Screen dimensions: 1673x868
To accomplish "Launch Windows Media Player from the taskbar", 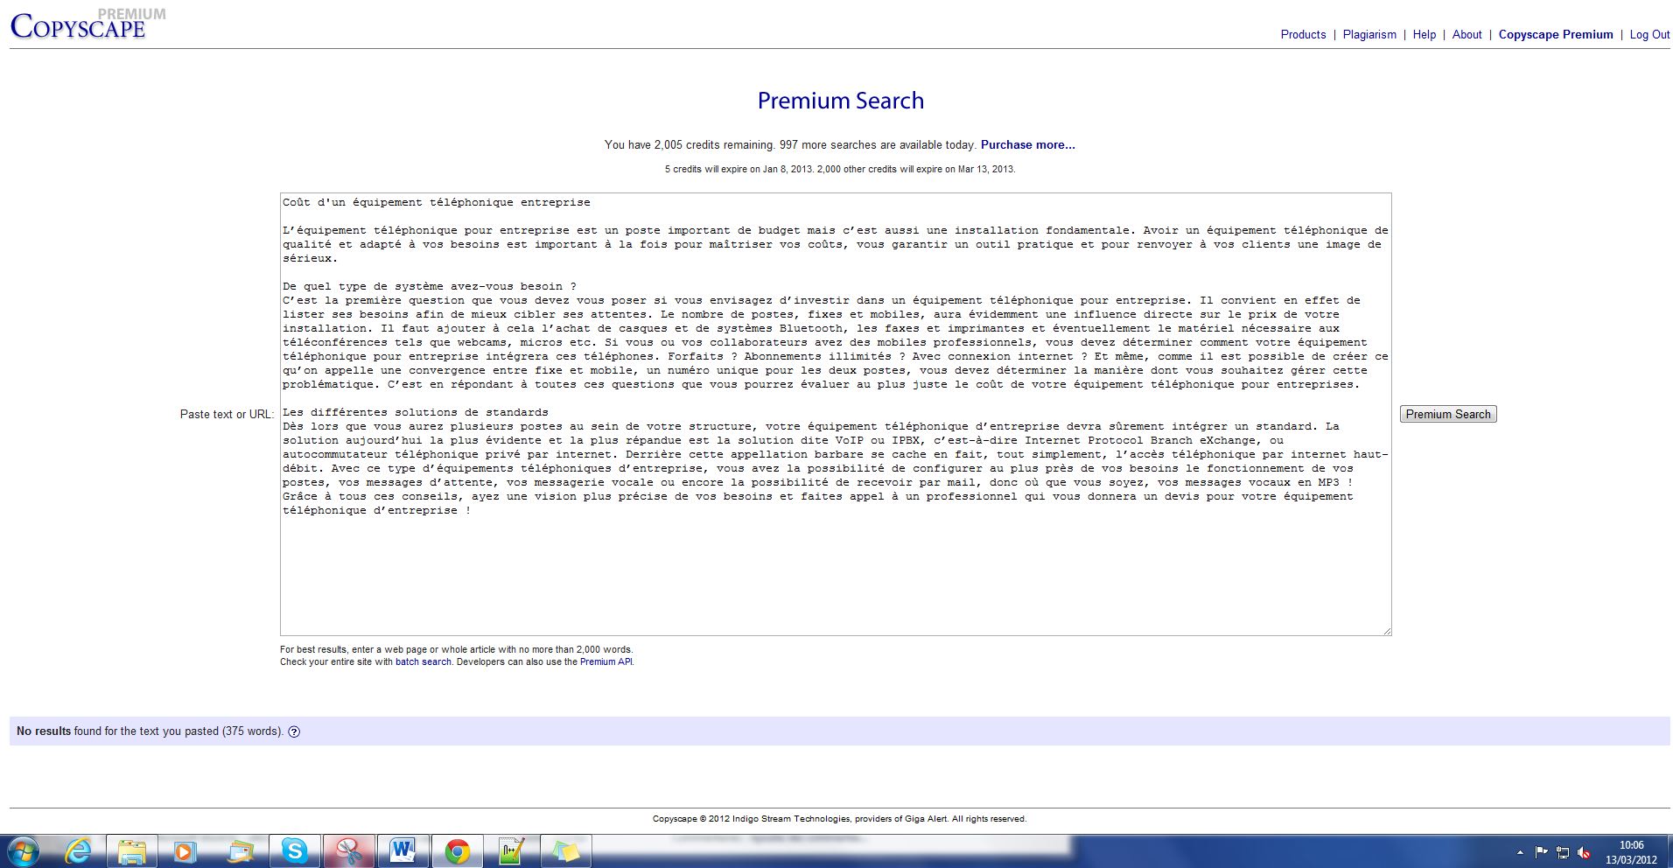I will click(185, 850).
